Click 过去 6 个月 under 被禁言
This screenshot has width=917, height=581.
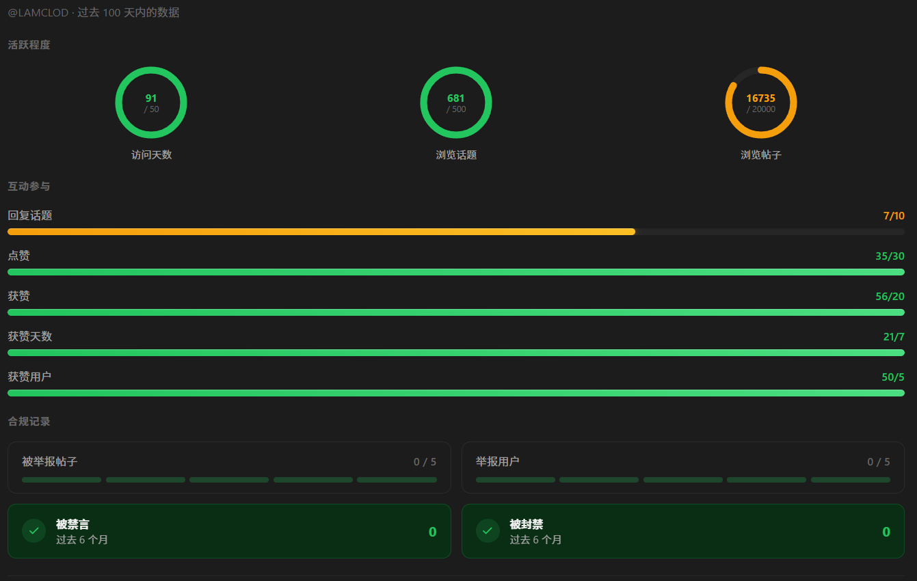click(82, 539)
